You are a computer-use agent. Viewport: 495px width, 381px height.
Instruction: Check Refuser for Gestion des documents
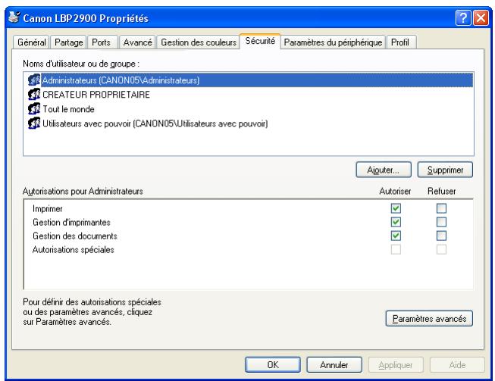pyautogui.click(x=441, y=236)
